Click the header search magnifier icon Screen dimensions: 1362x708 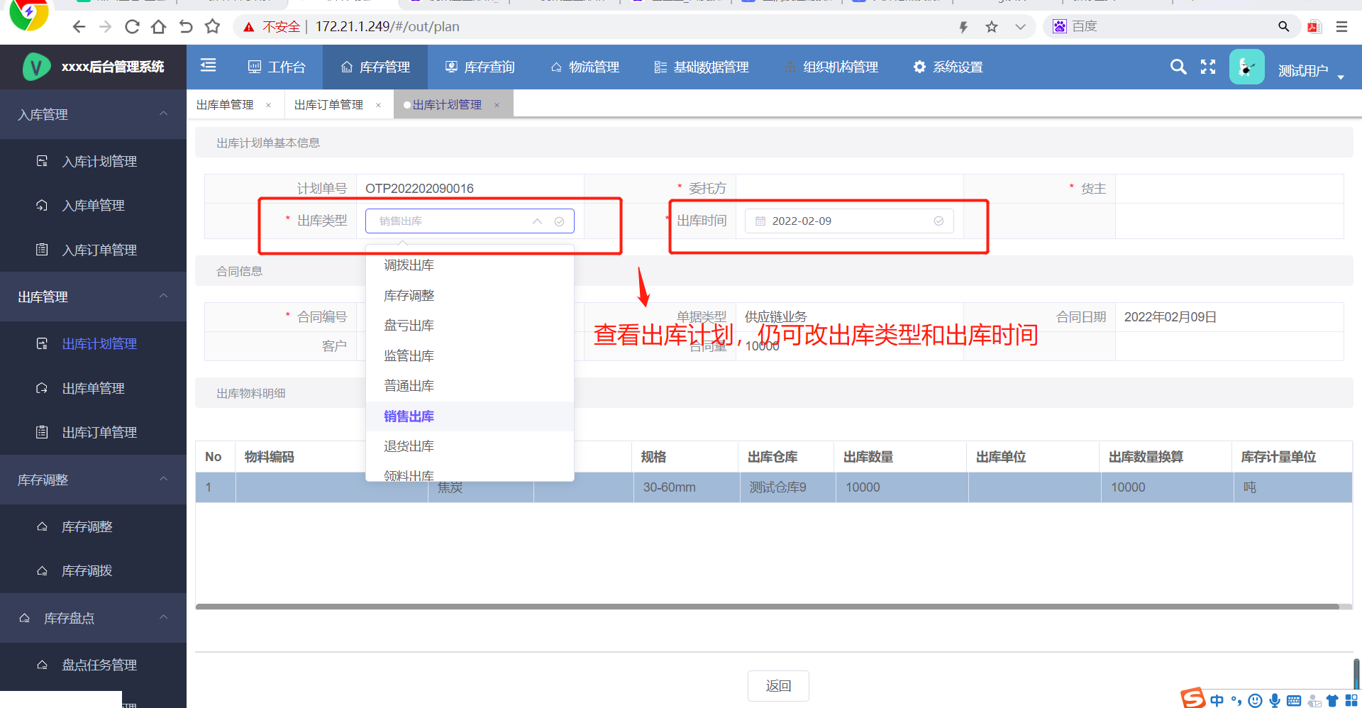(x=1178, y=67)
